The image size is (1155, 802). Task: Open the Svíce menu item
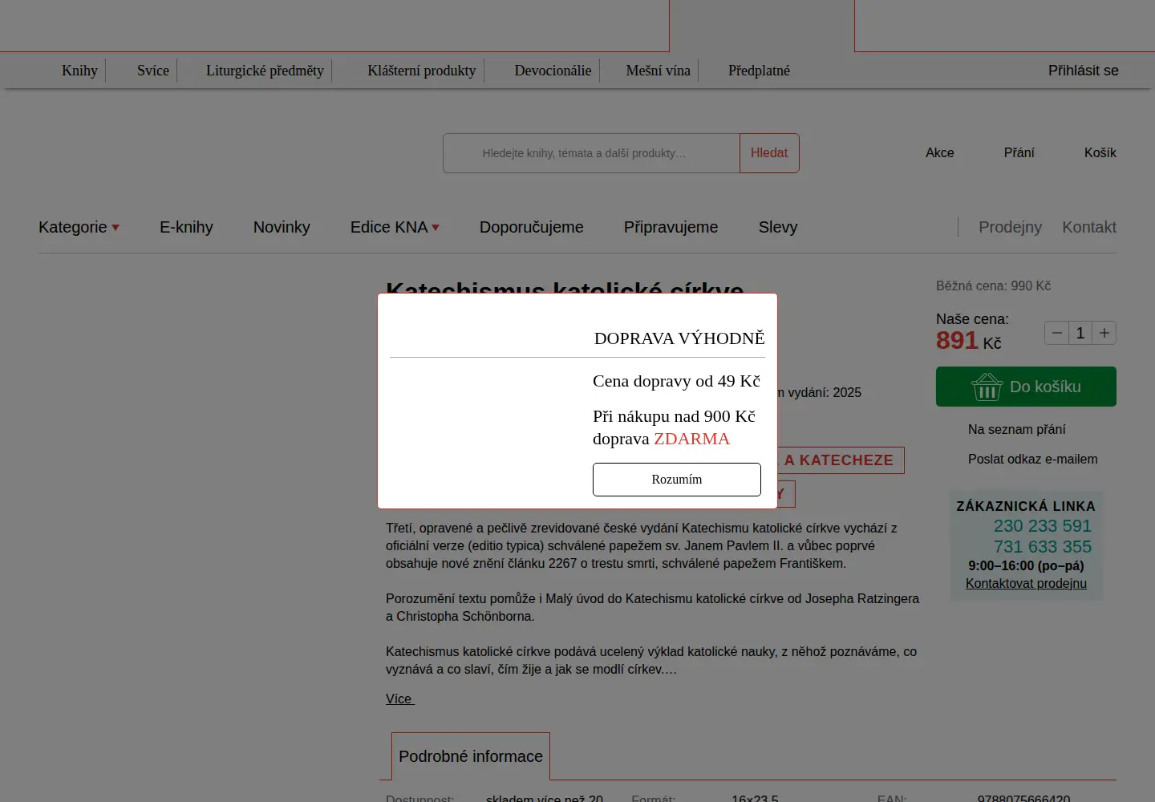click(x=153, y=71)
